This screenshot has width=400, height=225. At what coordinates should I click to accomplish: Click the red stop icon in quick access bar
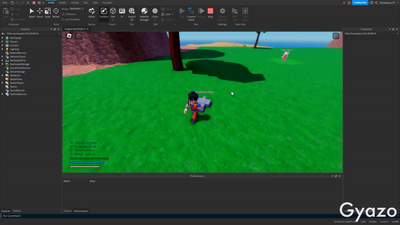pyautogui.click(x=34, y=2)
